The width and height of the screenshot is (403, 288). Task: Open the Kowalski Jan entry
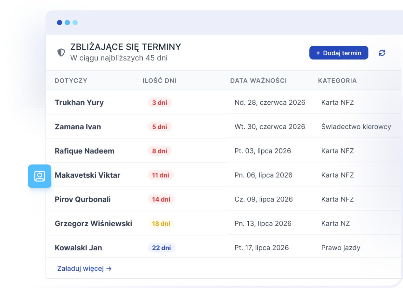coord(223,248)
